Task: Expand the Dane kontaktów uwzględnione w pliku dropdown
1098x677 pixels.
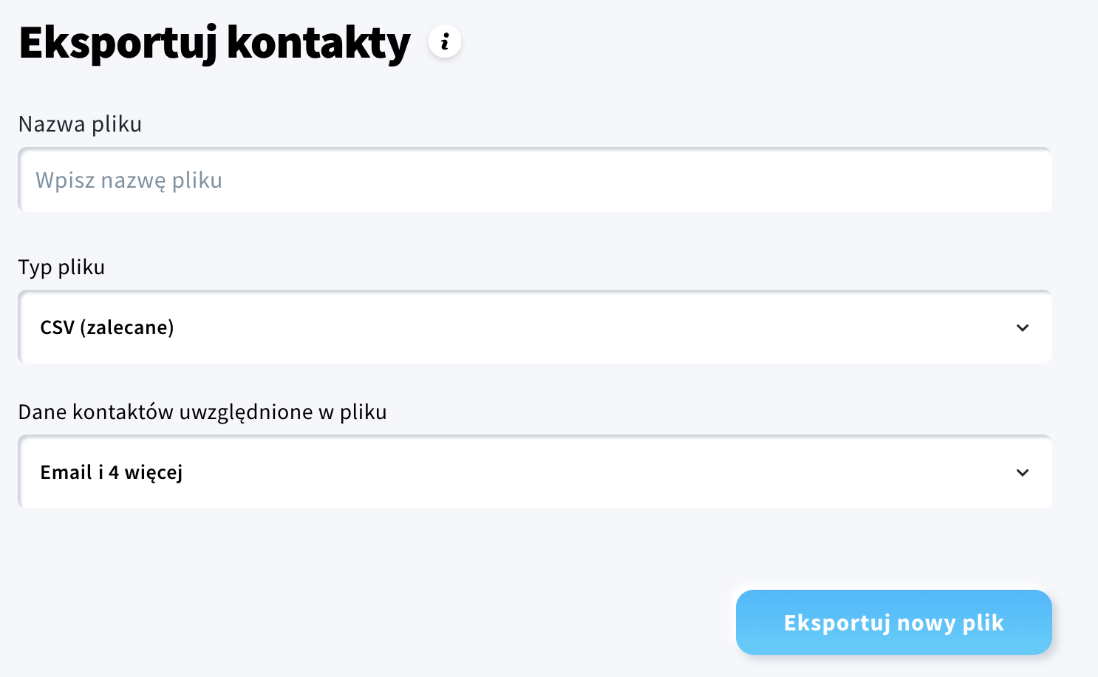Action: (534, 472)
